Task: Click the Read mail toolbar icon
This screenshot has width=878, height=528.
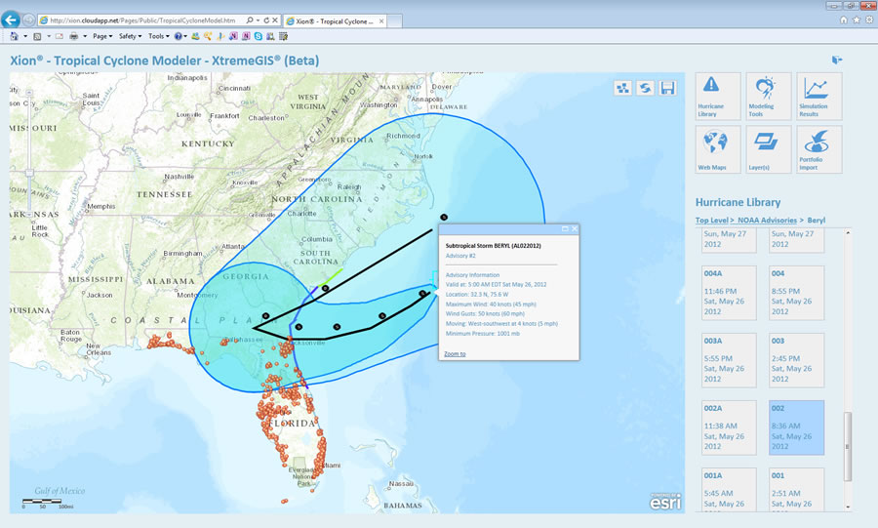Action: pos(59,36)
